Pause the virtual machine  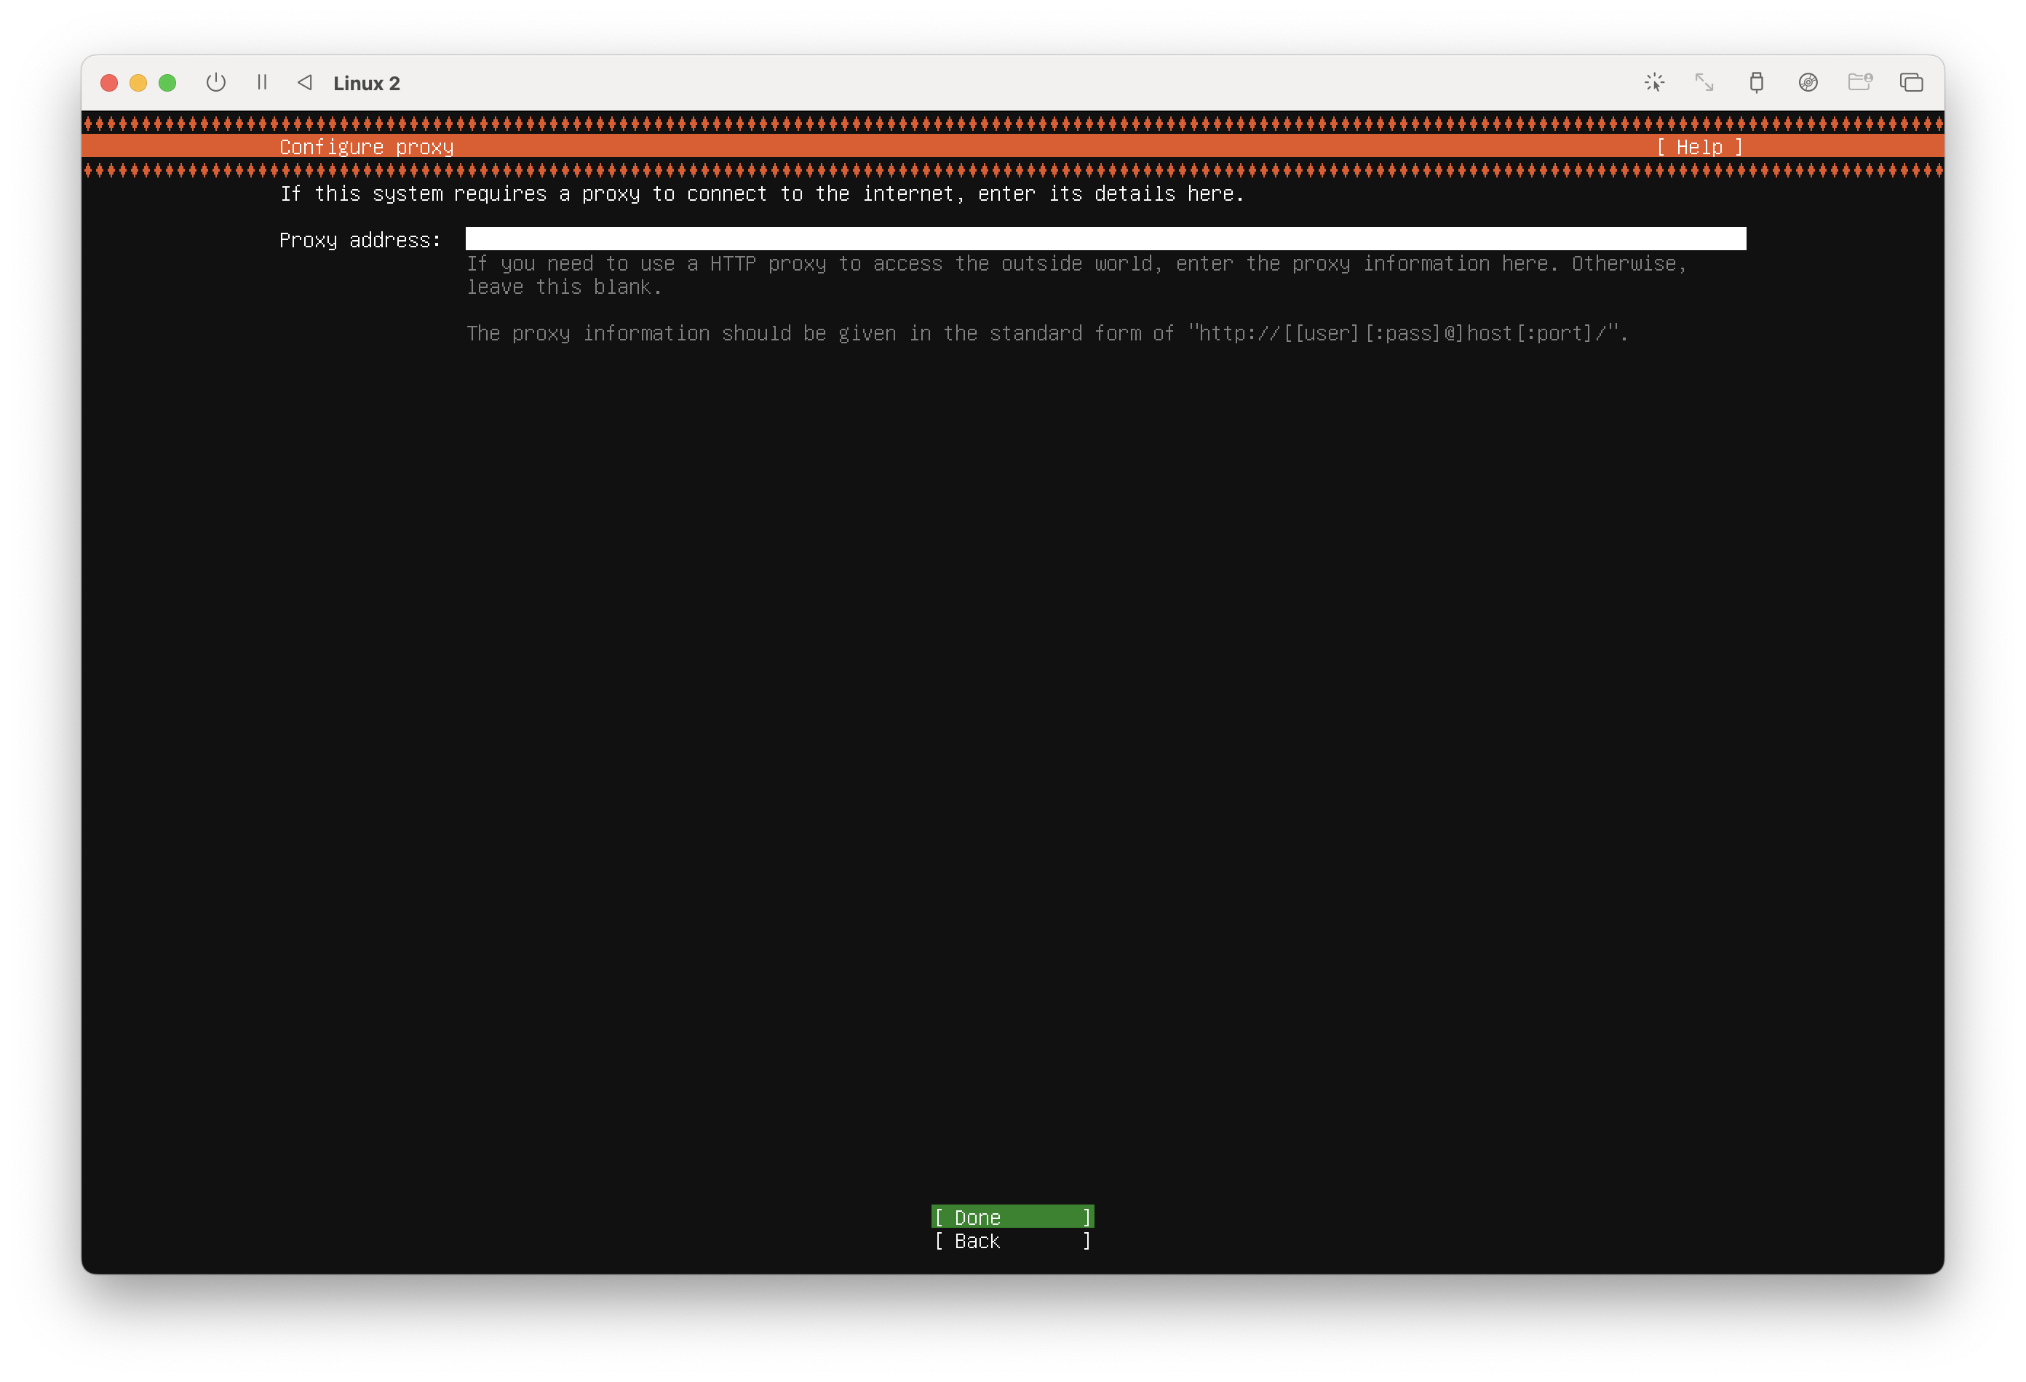[261, 83]
